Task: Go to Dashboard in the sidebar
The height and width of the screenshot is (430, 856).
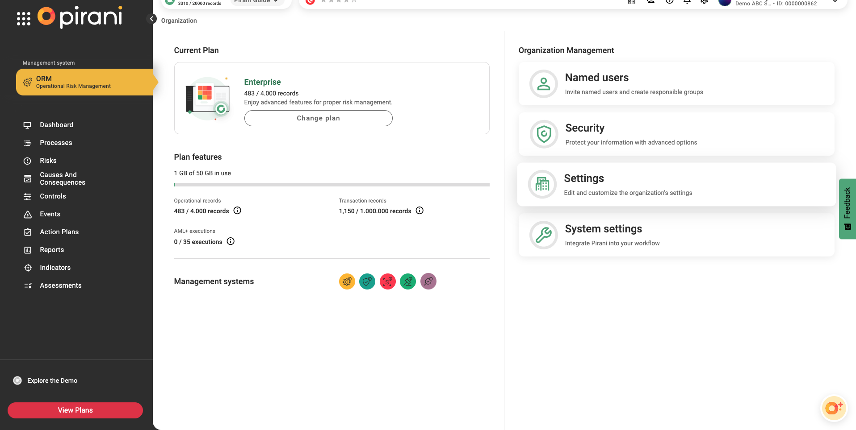Action: [x=56, y=125]
